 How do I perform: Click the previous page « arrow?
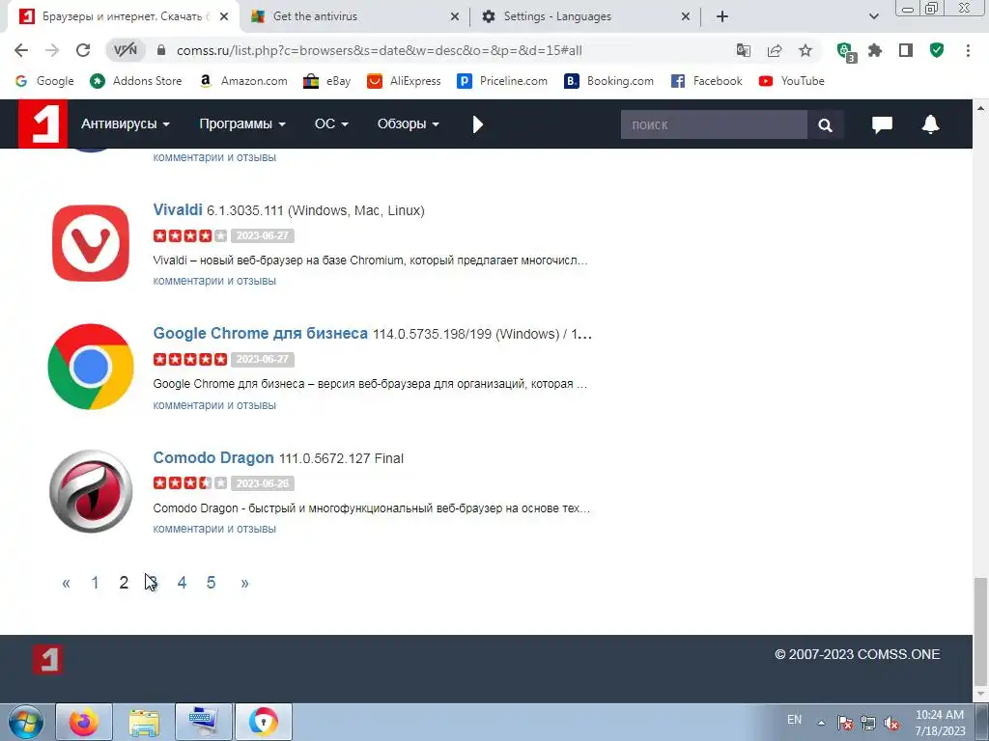pos(67,584)
